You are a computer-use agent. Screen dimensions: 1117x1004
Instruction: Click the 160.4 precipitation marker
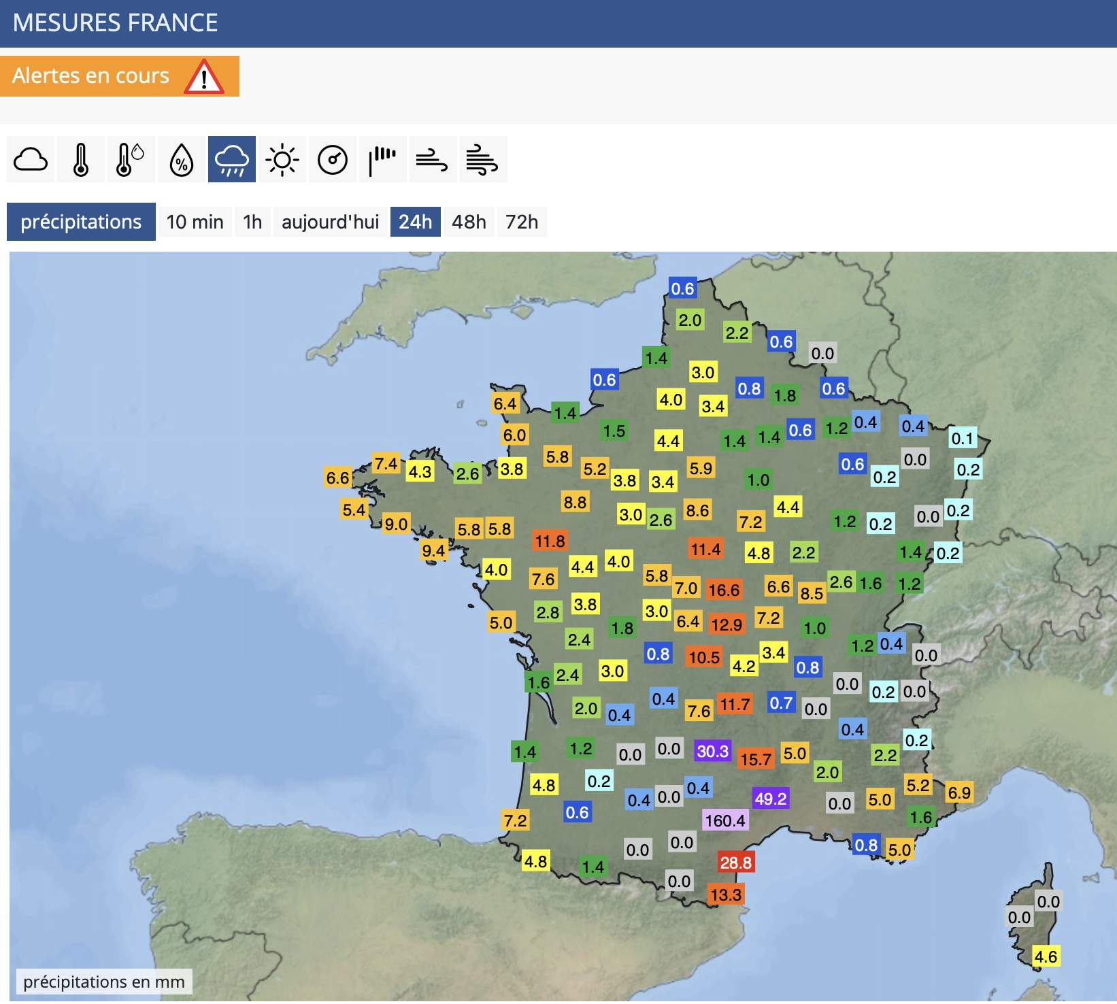pos(725,820)
